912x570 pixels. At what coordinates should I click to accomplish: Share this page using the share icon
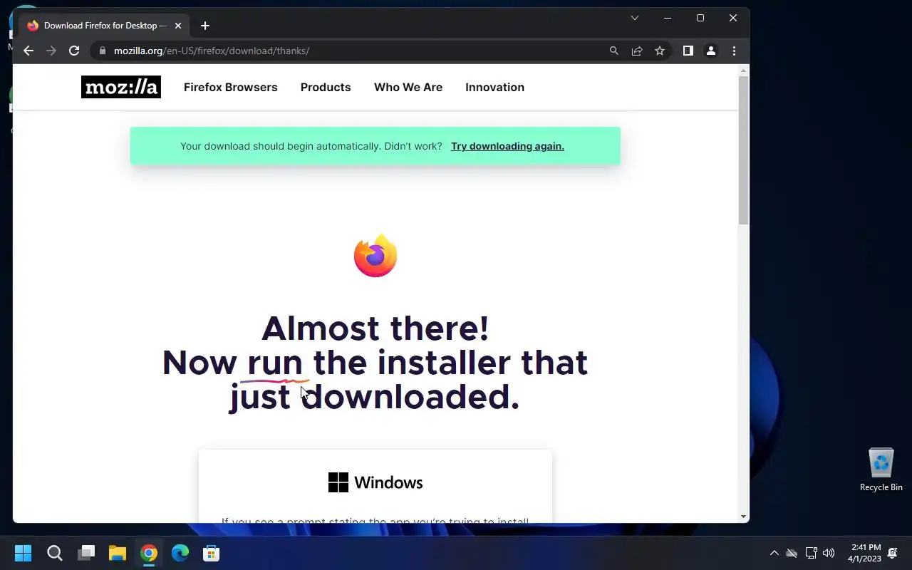(x=637, y=51)
